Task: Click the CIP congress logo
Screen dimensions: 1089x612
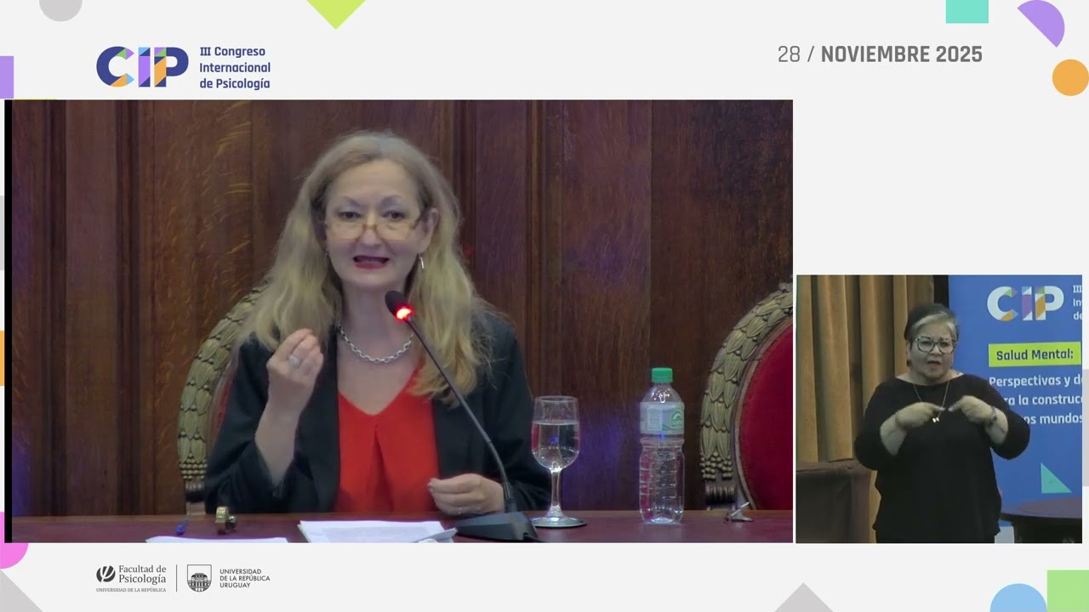Action: pyautogui.click(x=142, y=67)
